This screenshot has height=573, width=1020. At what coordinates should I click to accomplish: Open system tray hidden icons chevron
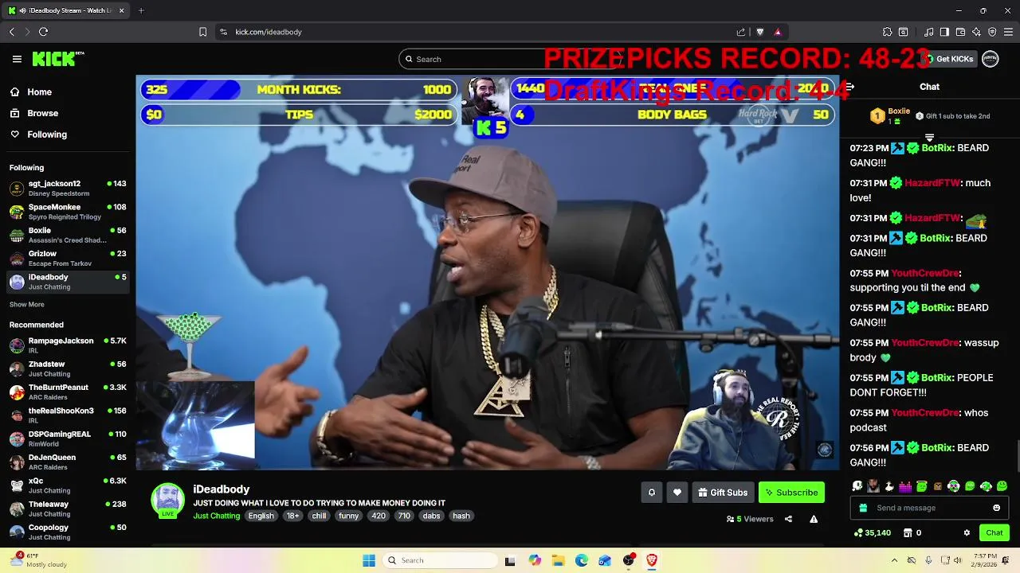[x=894, y=560]
